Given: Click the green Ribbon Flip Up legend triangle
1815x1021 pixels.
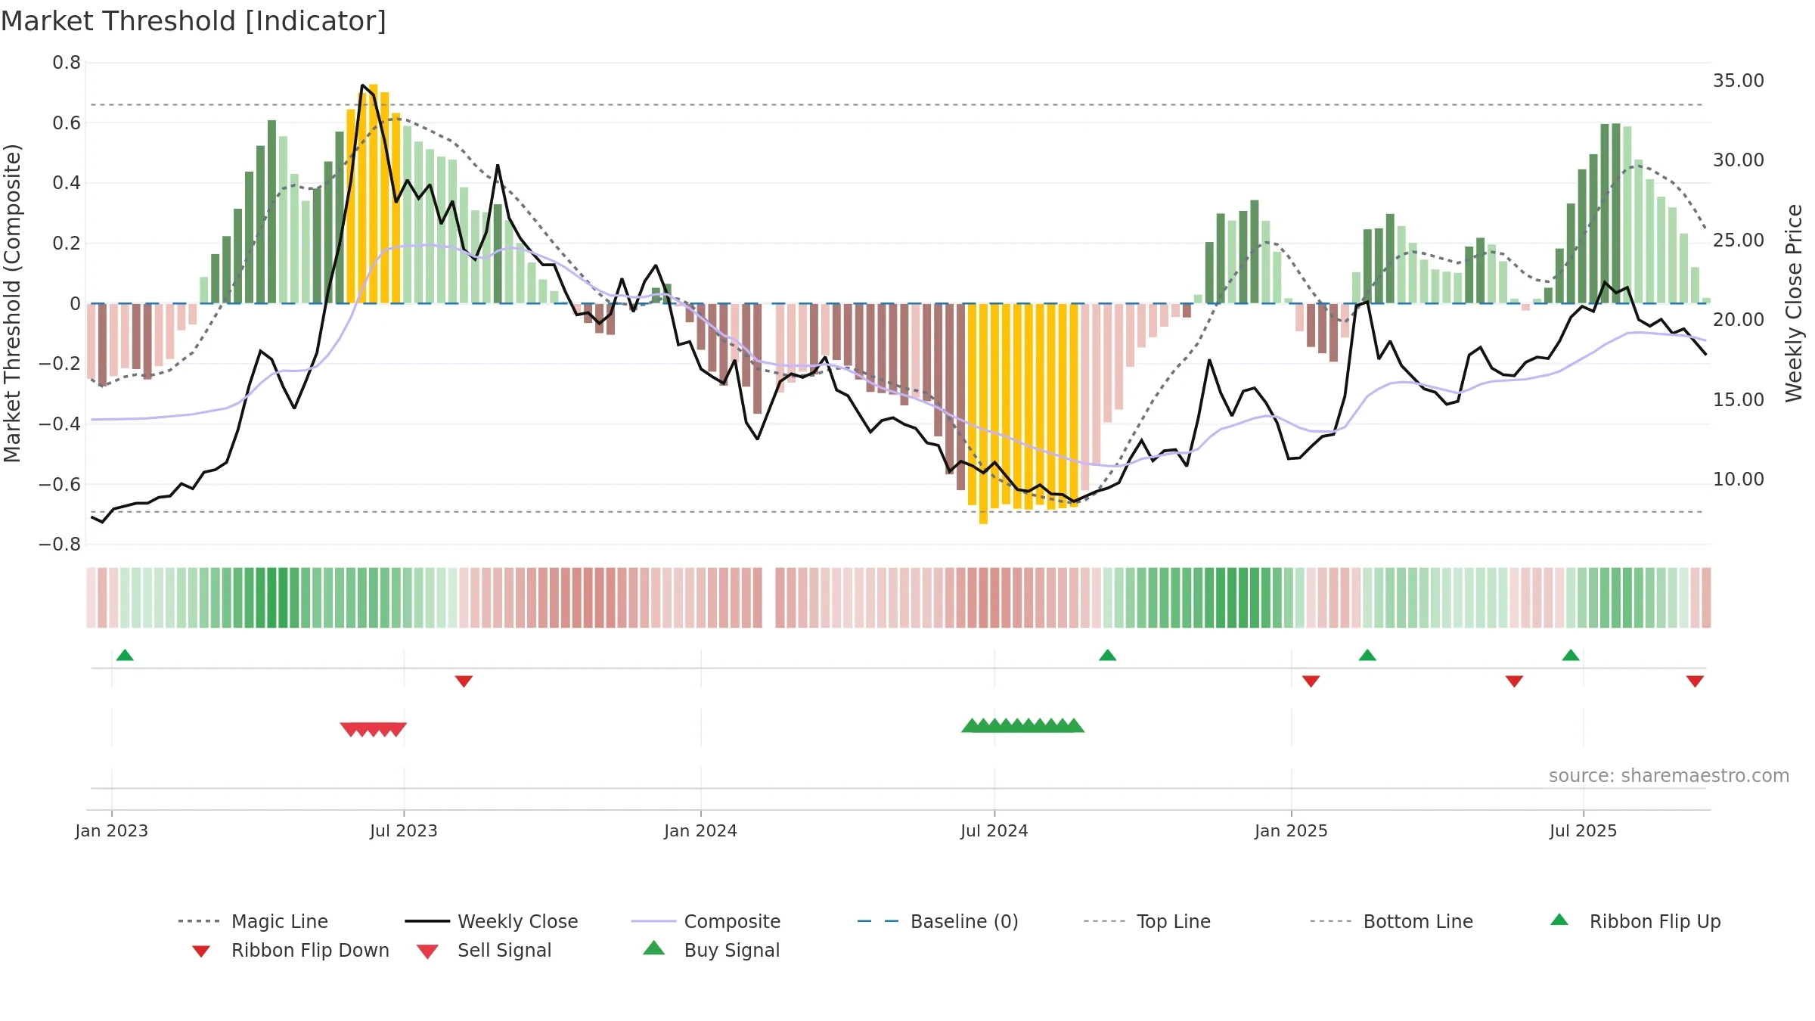Looking at the screenshot, I should (x=1559, y=920).
